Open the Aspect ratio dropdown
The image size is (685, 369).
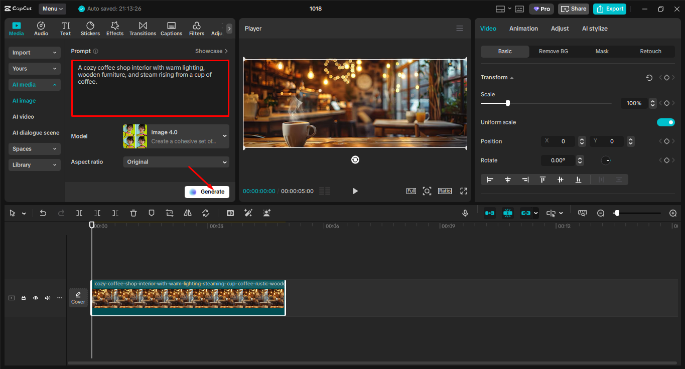coord(176,161)
